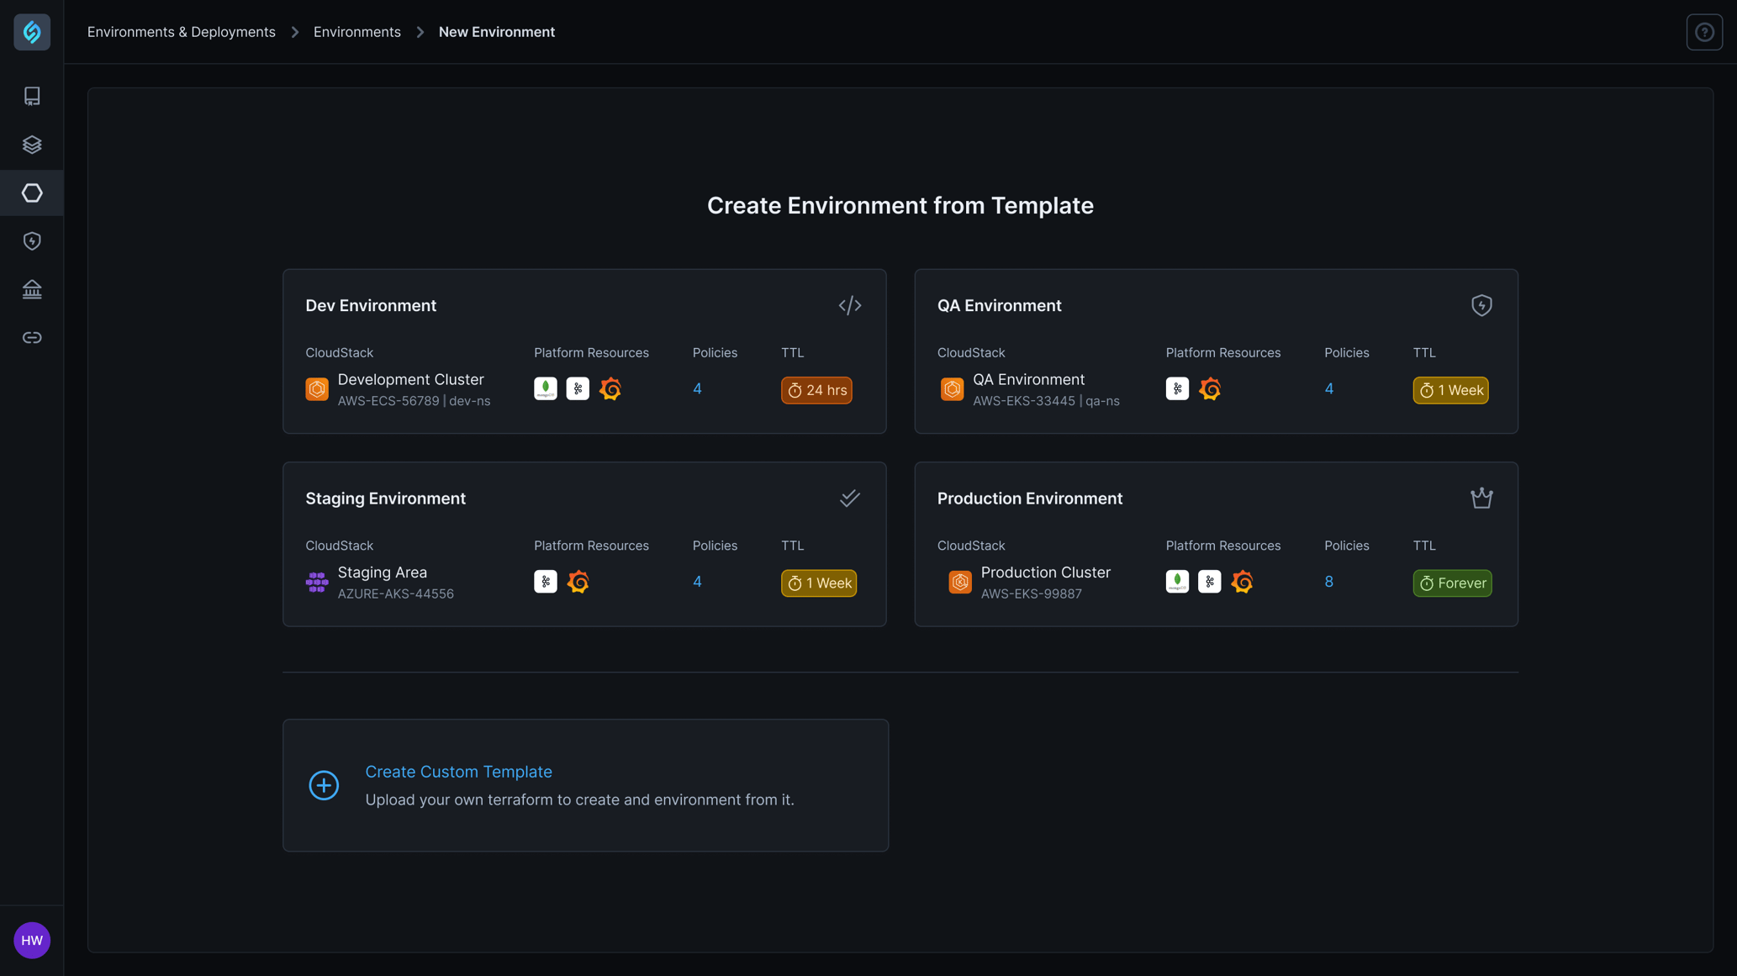Open Create Custom Template link

[458, 772]
